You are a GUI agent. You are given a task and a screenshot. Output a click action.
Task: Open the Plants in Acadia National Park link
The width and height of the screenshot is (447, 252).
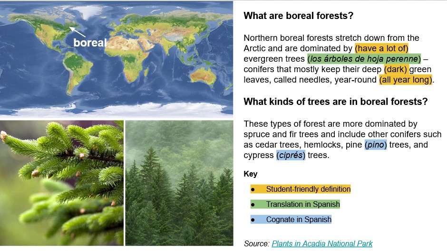coord(322,243)
